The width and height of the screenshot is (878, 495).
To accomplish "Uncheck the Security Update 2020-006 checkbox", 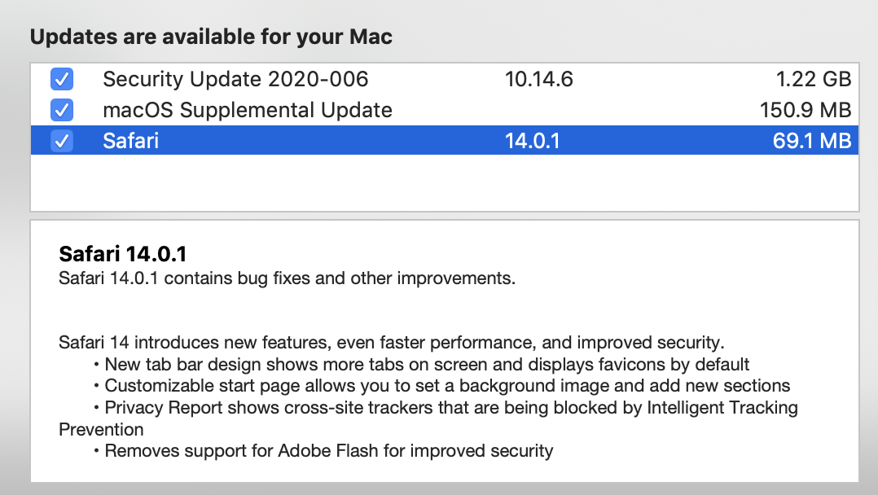I will (62, 79).
